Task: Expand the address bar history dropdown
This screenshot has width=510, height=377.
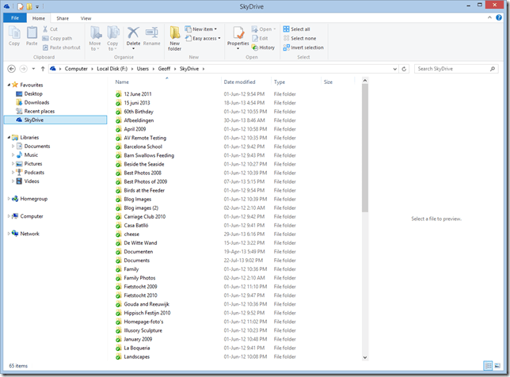Action: (395, 69)
